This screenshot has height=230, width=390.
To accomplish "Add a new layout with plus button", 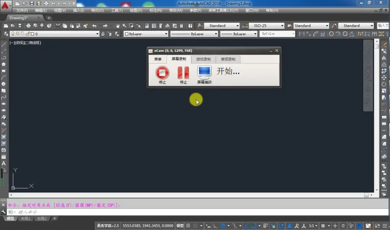I will pos(54,218).
